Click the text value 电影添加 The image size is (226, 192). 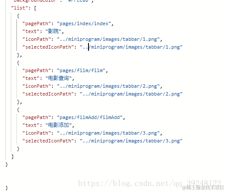(59, 125)
